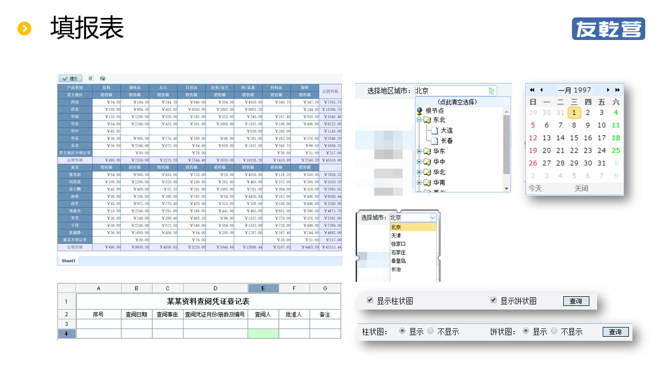Click the 长春 tree item label
This screenshot has width=656, height=369.
[446, 140]
